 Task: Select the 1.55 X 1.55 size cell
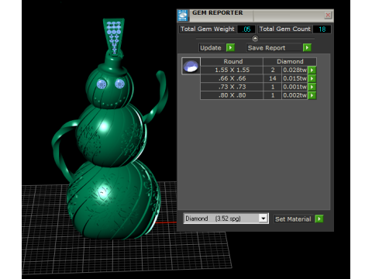click(232, 70)
